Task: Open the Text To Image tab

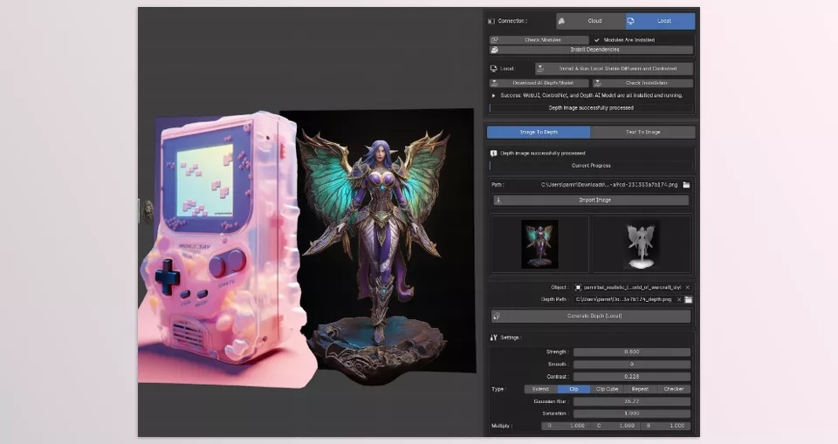Action: click(x=643, y=132)
